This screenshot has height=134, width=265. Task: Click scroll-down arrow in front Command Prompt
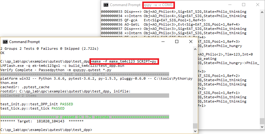tap(195, 131)
